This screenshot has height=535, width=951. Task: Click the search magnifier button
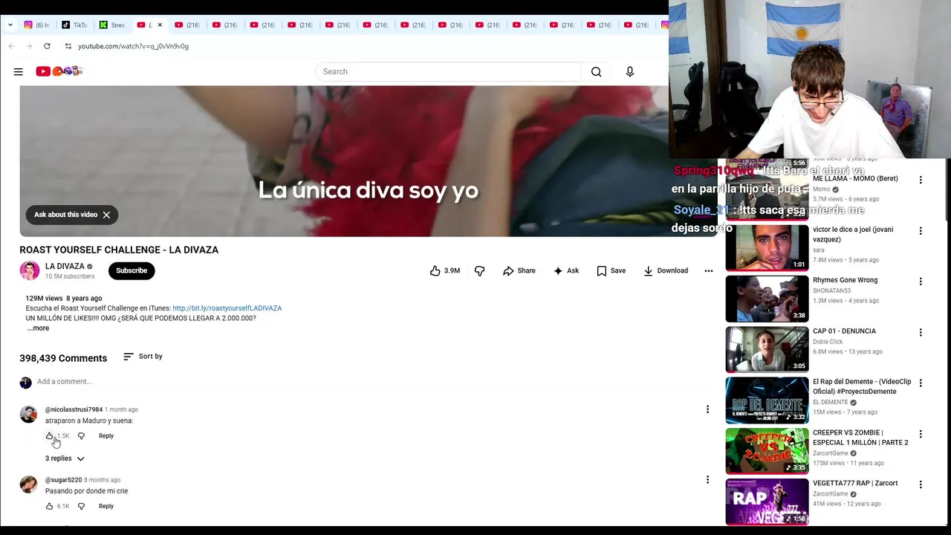596,71
